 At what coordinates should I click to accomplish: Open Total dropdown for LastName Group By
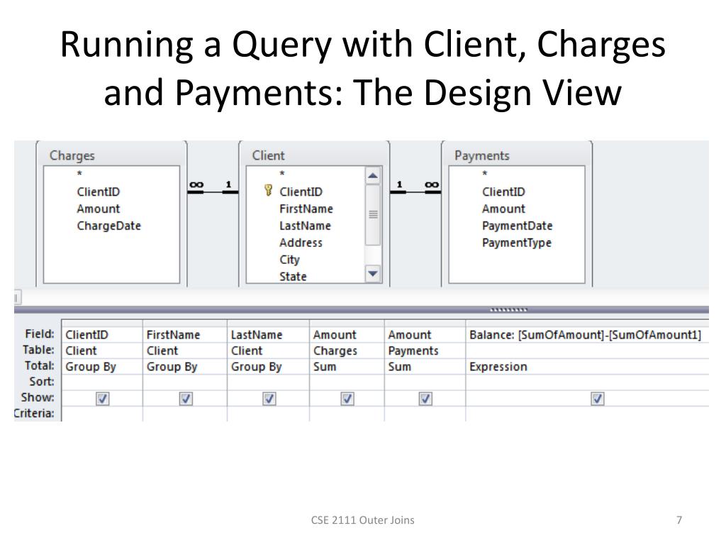[x=268, y=367]
